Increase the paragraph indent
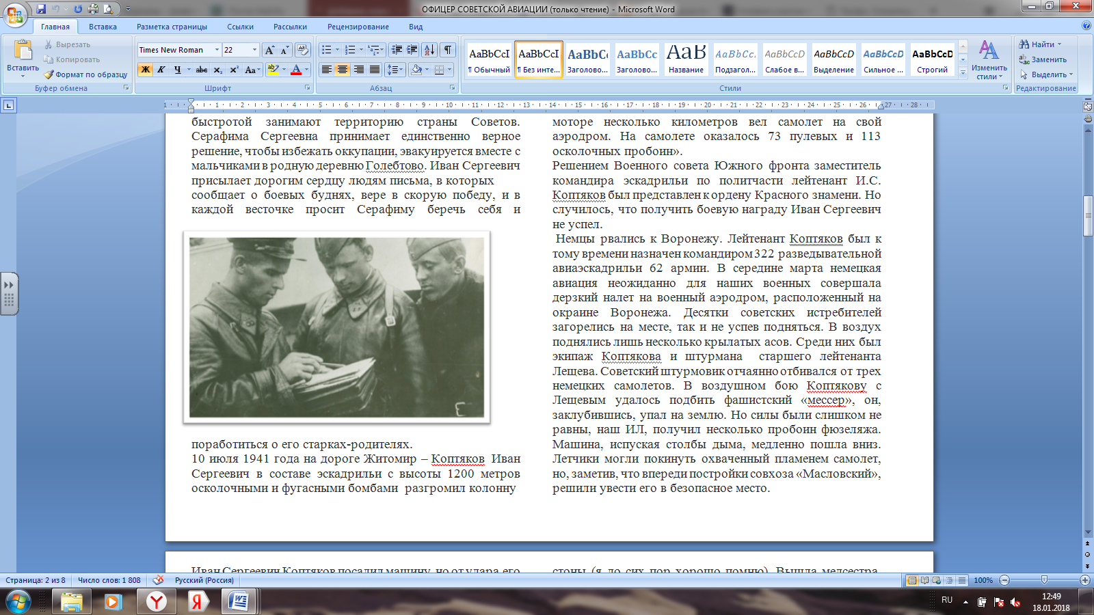The width and height of the screenshot is (1094, 615). [x=412, y=50]
